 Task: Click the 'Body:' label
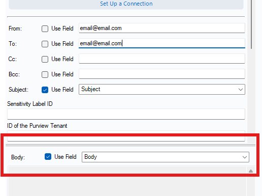(x=18, y=157)
